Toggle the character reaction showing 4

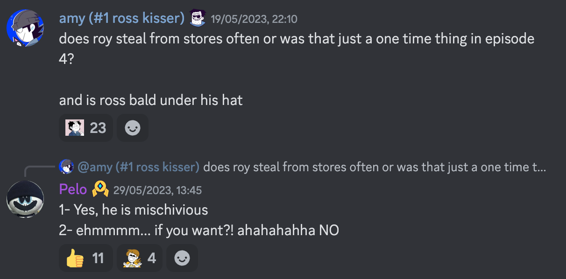click(140, 258)
